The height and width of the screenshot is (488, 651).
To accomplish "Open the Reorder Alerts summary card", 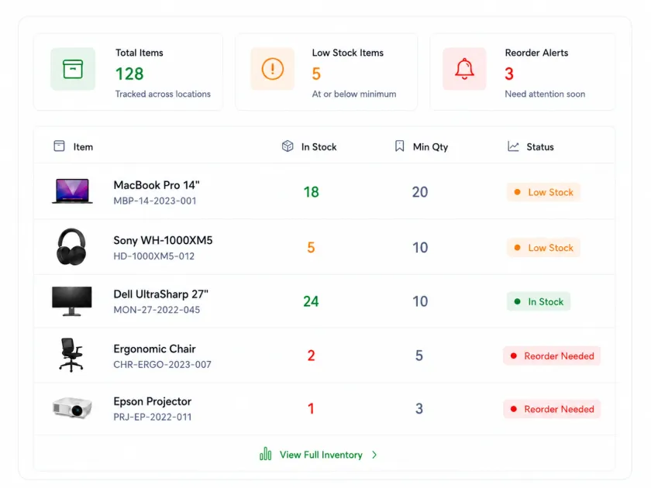I will point(522,72).
